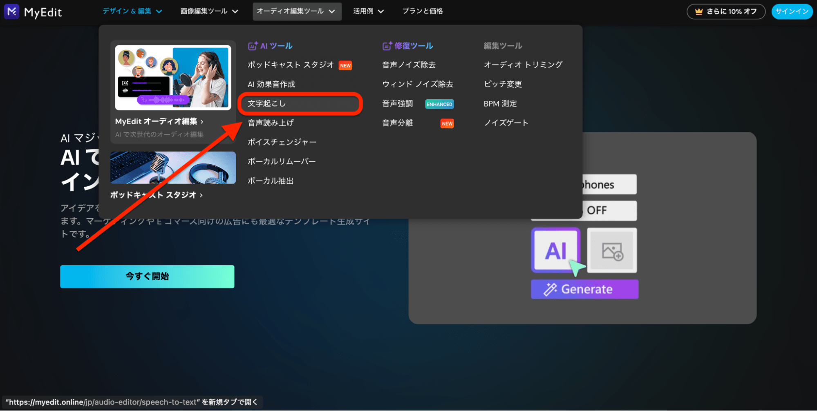Image resolution: width=817 pixels, height=411 pixels.
Task: Collapse the オーディオ編集ツール dropdown
Action: (x=297, y=11)
